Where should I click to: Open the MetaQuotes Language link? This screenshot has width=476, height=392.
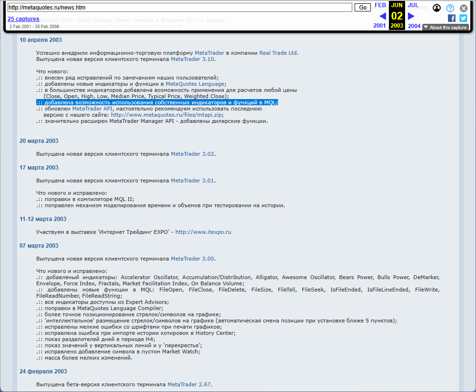[195, 84]
